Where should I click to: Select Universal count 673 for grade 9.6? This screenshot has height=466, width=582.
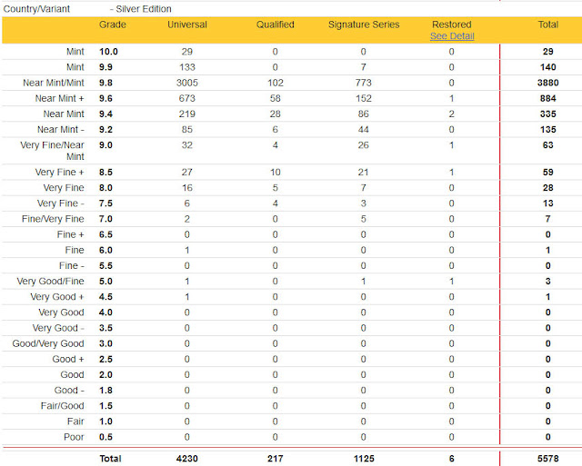(x=187, y=98)
